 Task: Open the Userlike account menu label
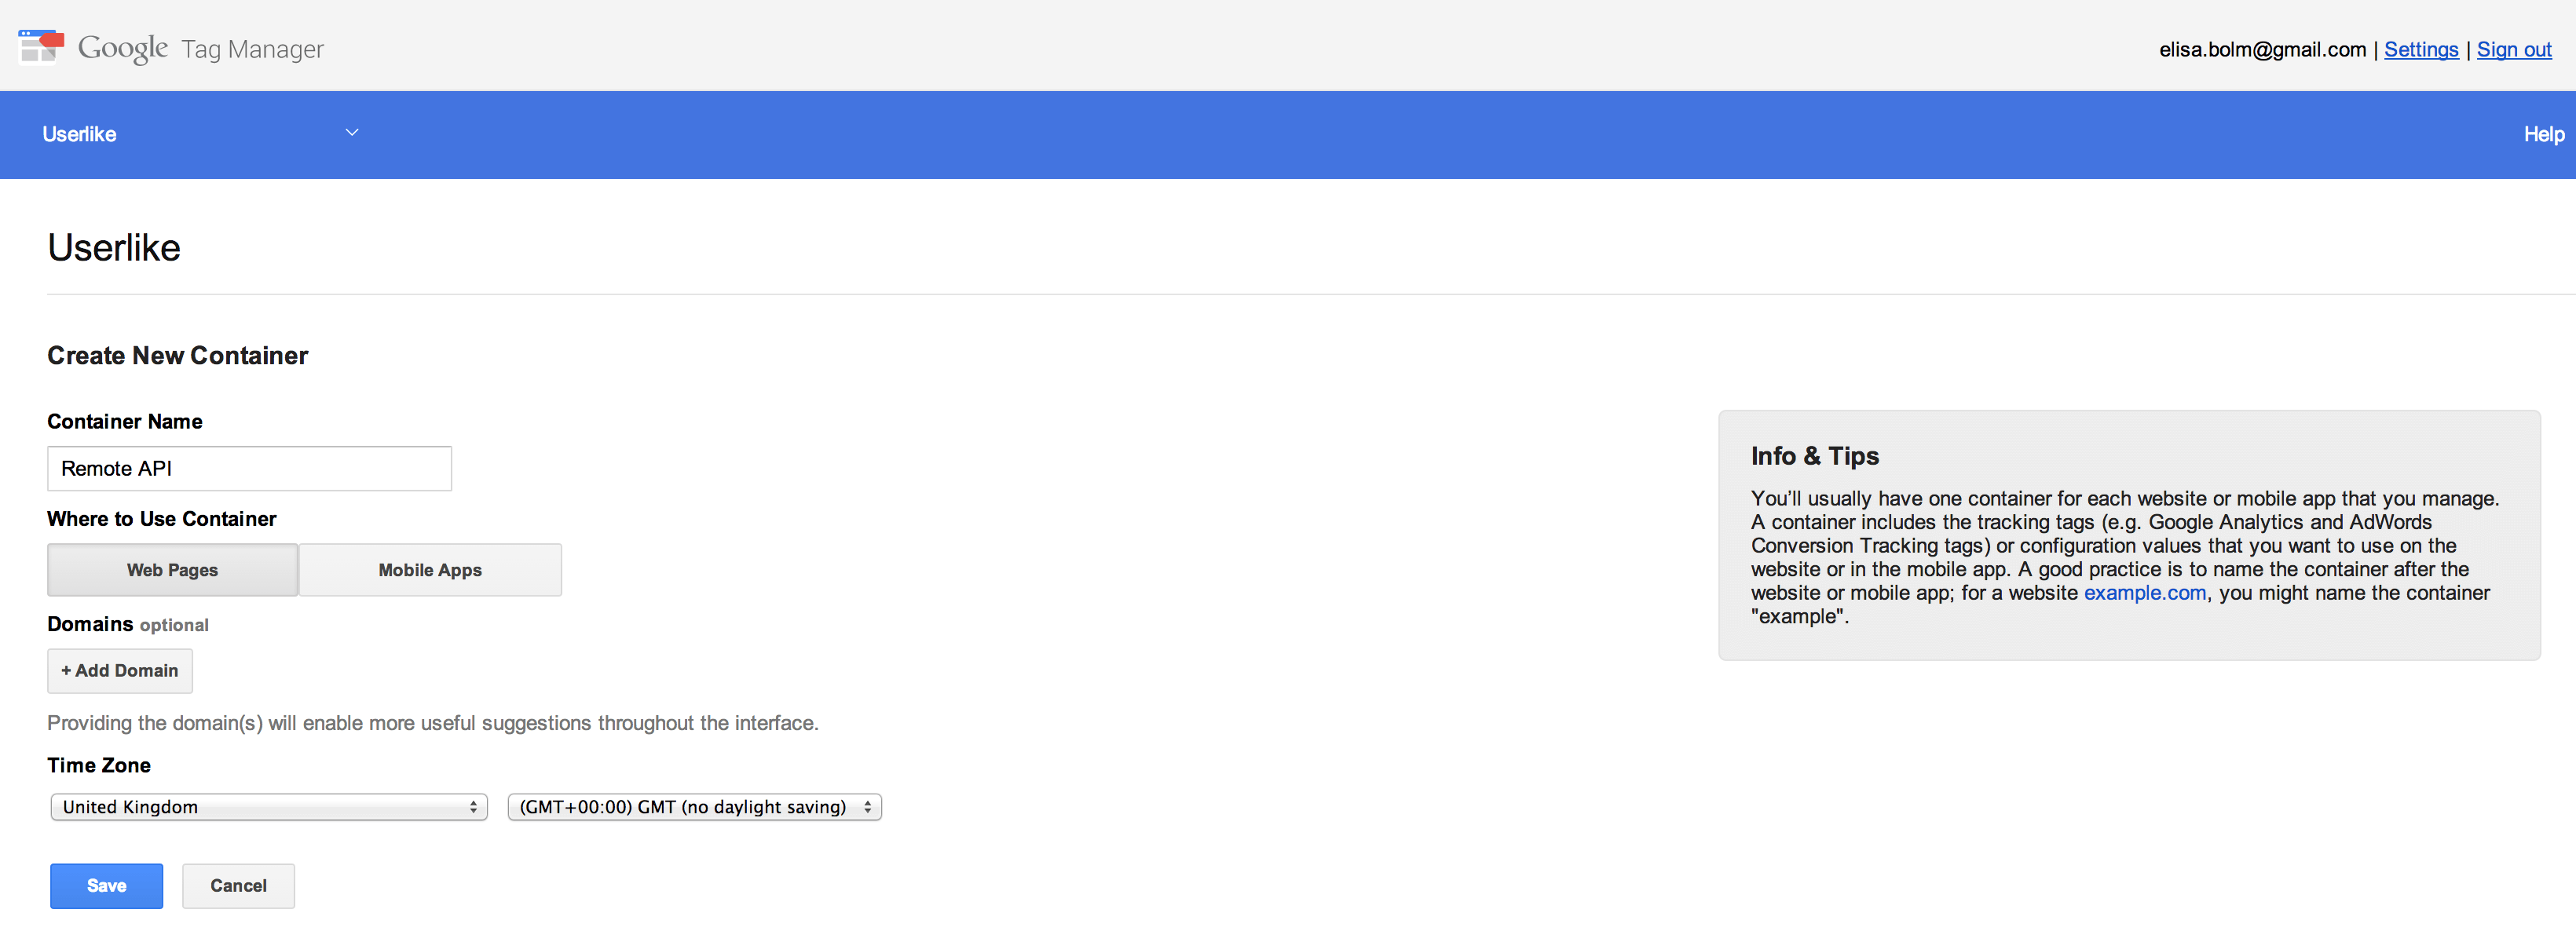[x=79, y=134]
